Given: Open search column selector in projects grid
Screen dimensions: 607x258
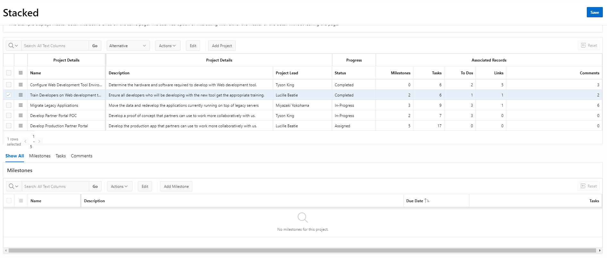Looking at the screenshot, I should point(13,46).
